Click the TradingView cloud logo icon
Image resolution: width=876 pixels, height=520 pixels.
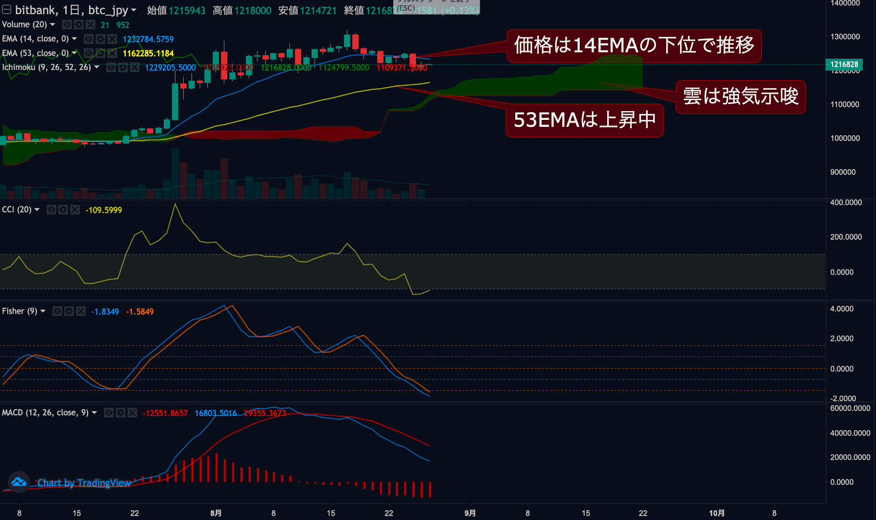click(x=19, y=482)
